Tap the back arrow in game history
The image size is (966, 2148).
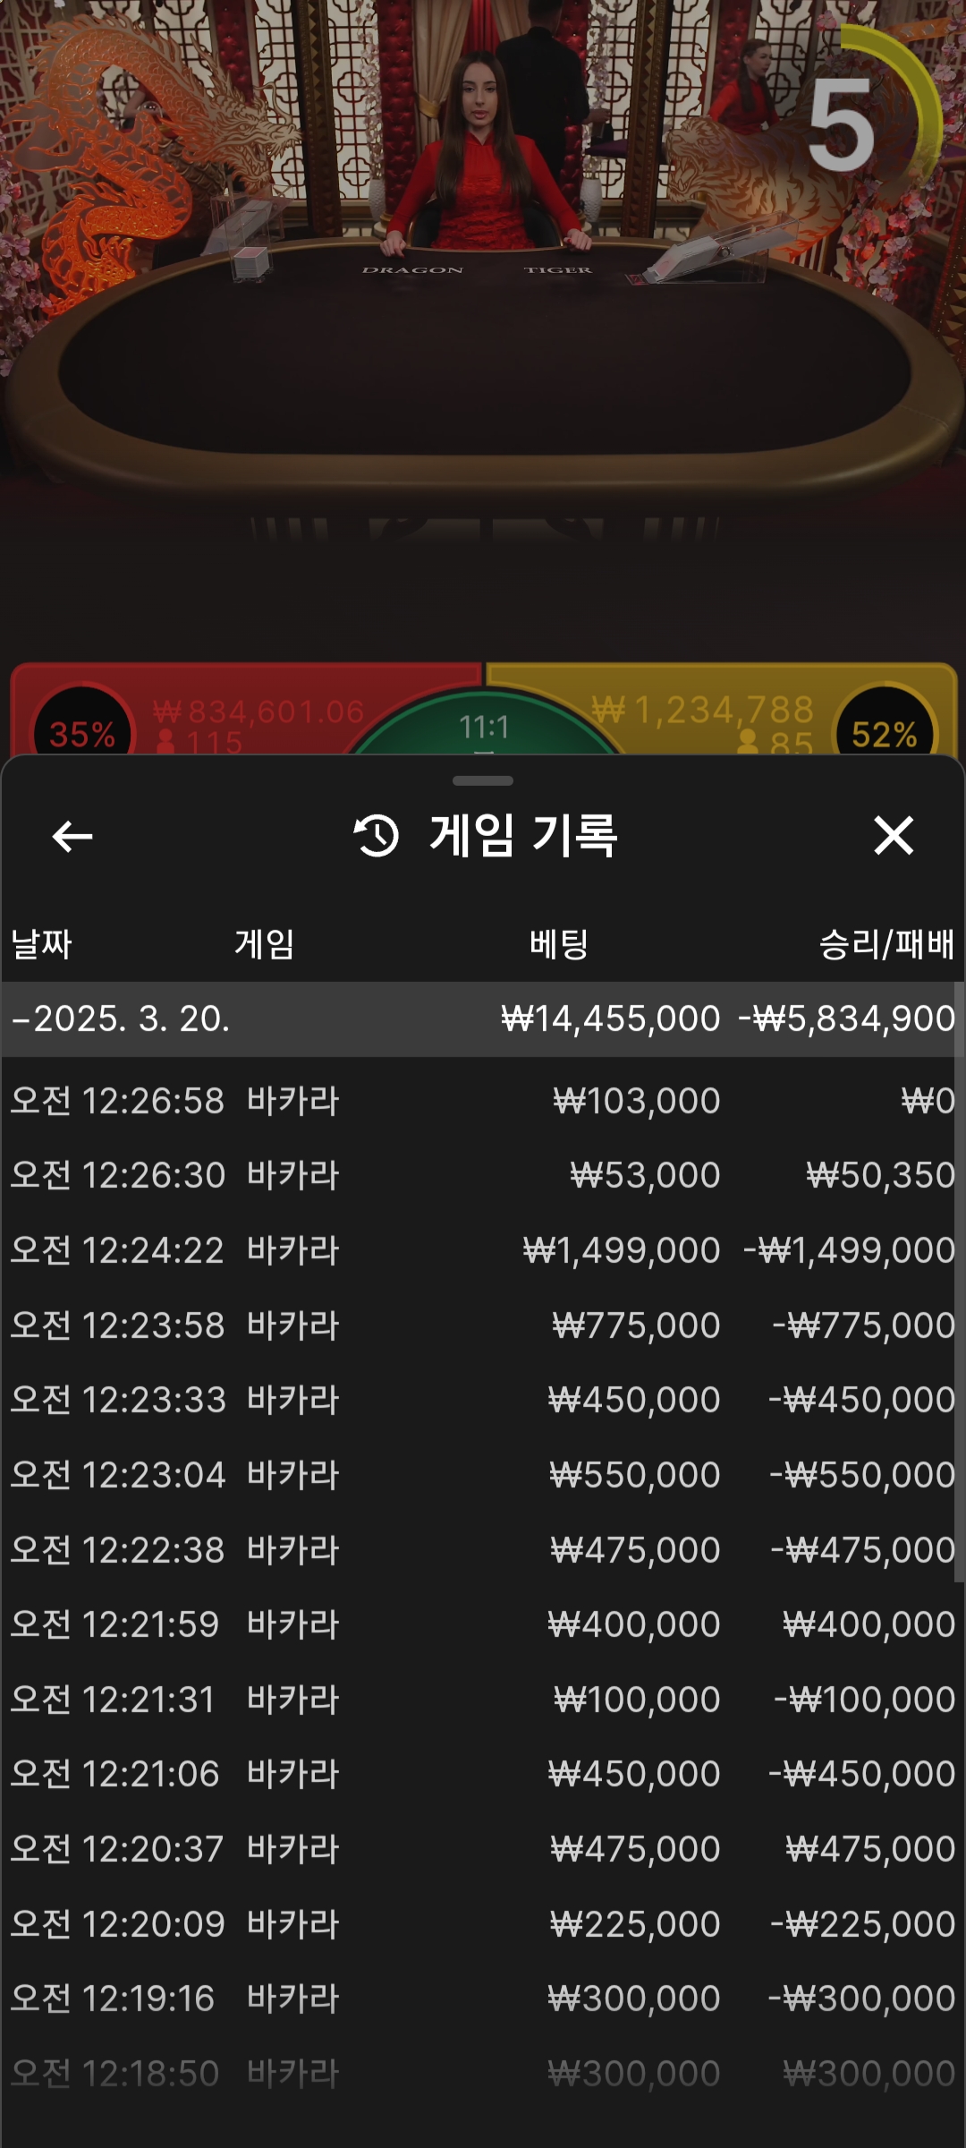72,837
